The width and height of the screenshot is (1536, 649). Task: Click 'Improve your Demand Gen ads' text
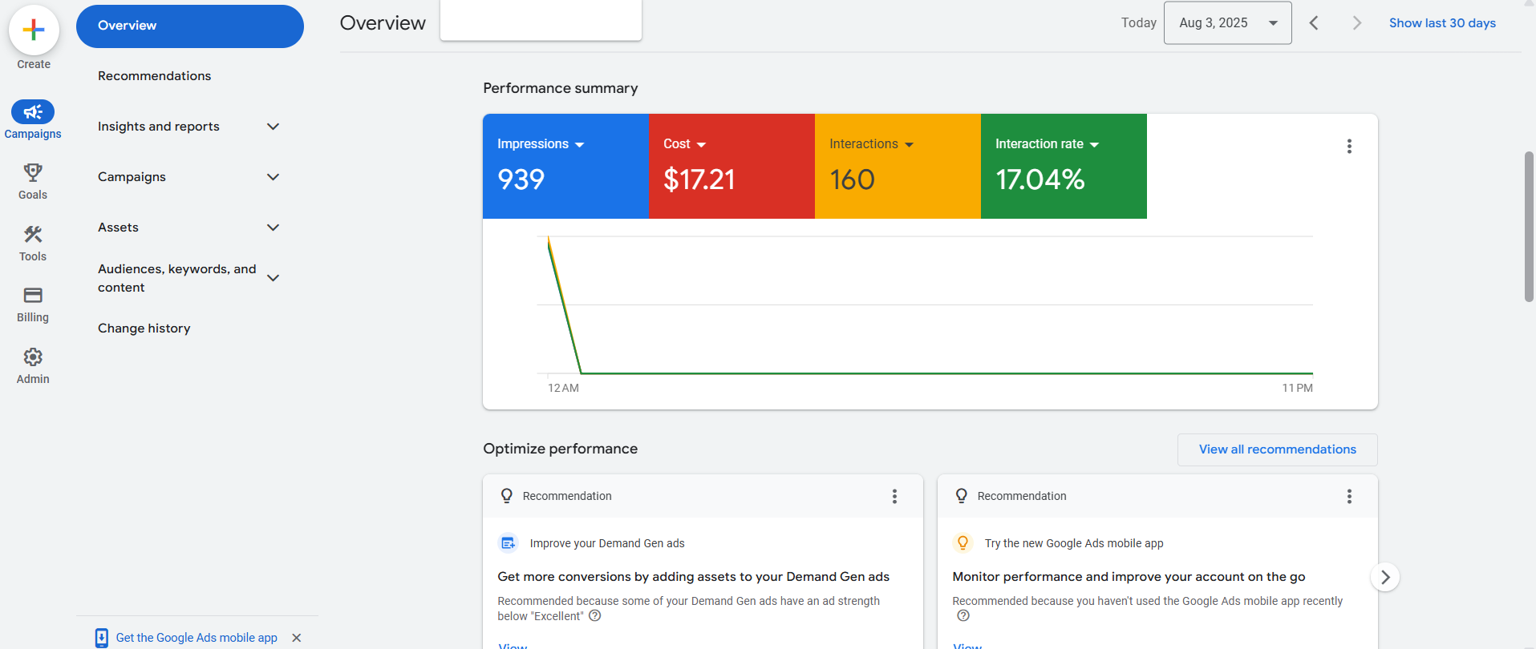607,543
